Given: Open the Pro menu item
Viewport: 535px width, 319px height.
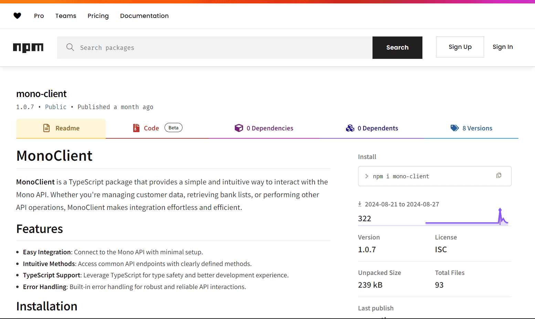Looking at the screenshot, I should (39, 15).
